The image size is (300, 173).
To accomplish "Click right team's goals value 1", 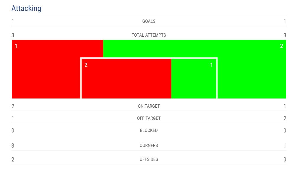I will click(285, 22).
